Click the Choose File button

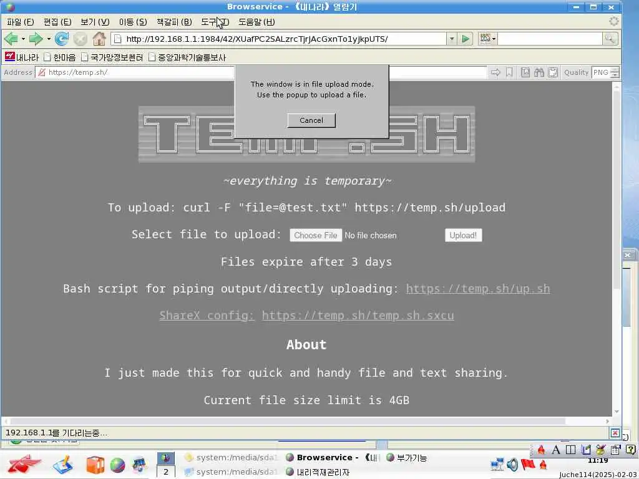[315, 235]
